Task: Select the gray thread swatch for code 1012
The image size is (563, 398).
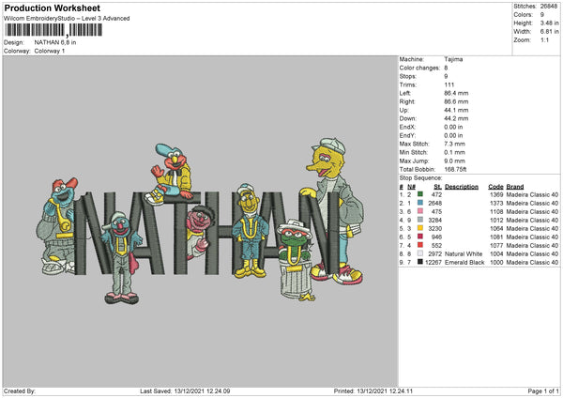Action: pos(420,220)
